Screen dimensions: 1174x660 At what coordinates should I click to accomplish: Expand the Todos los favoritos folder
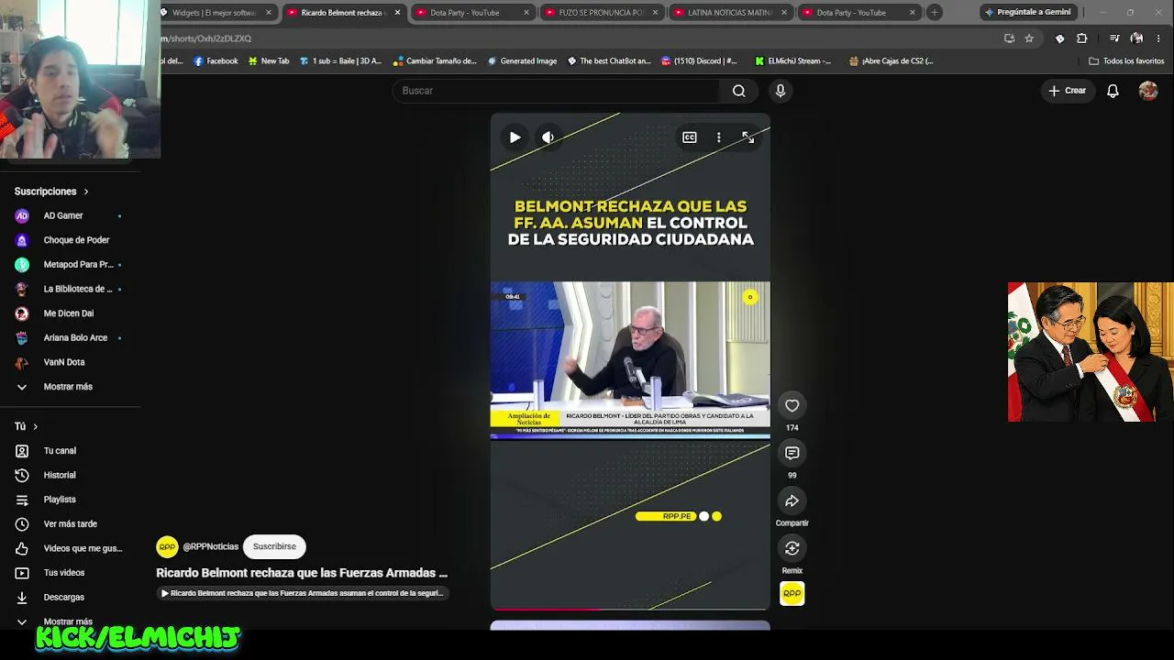1126,61
